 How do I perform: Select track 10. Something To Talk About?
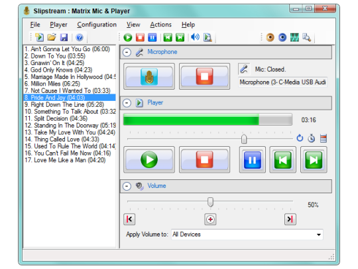coord(70,112)
